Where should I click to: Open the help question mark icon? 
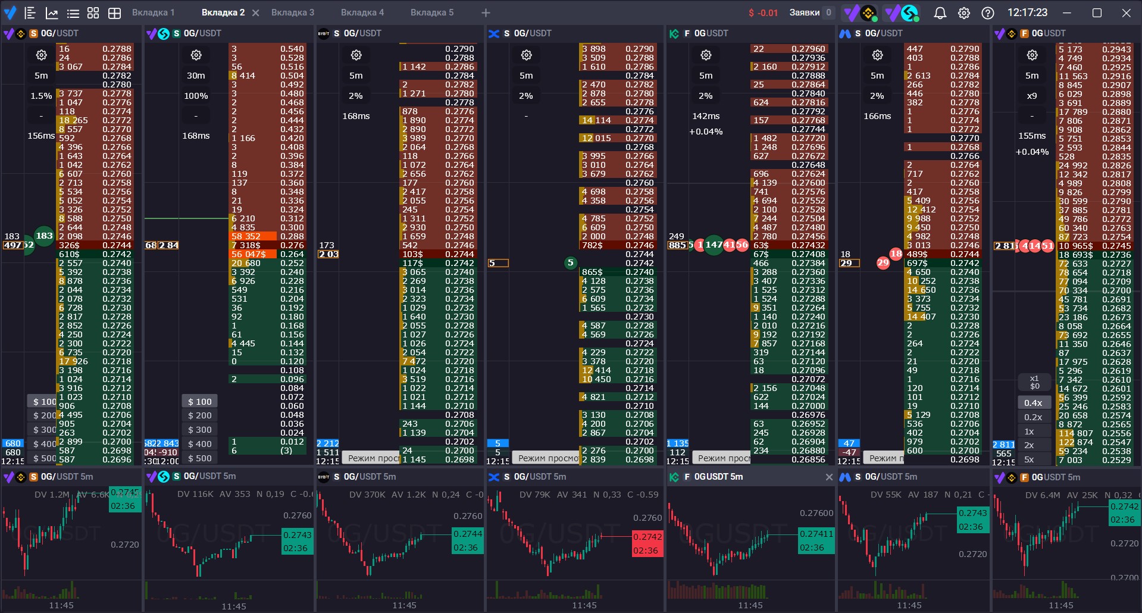(x=988, y=12)
